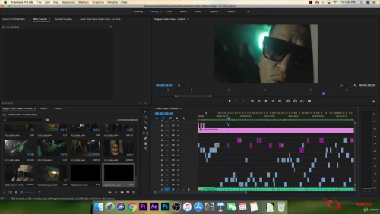Viewport: 380px width, 214px height.
Task: Switch to Effects tab in Project panel
Action: pyautogui.click(x=43, y=108)
